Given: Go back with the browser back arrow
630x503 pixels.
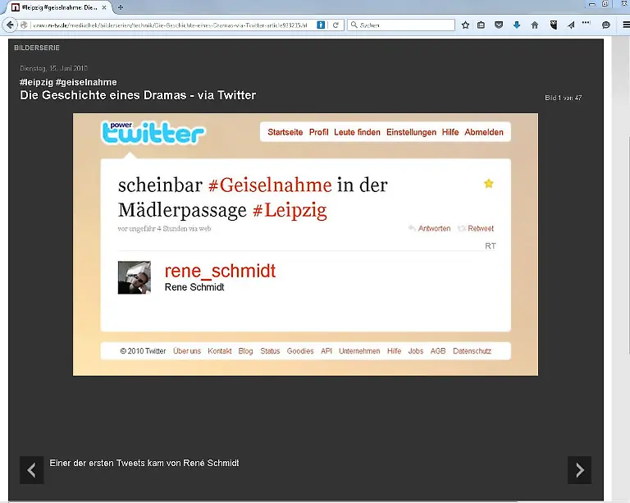Looking at the screenshot, I should click(10, 25).
